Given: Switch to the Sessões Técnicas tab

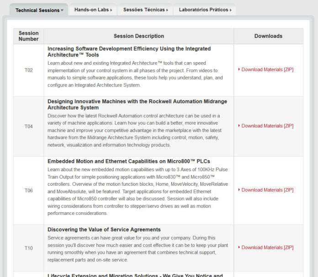Looking at the screenshot, I should [x=145, y=10].
